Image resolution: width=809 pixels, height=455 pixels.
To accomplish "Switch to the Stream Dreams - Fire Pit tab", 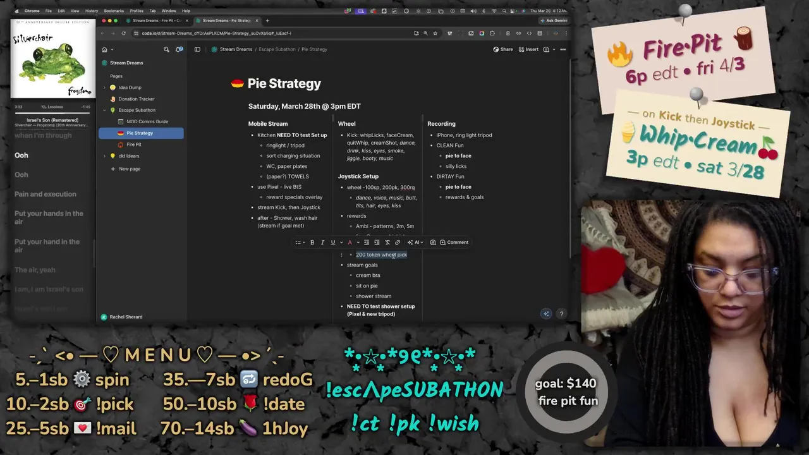I will 156,20.
